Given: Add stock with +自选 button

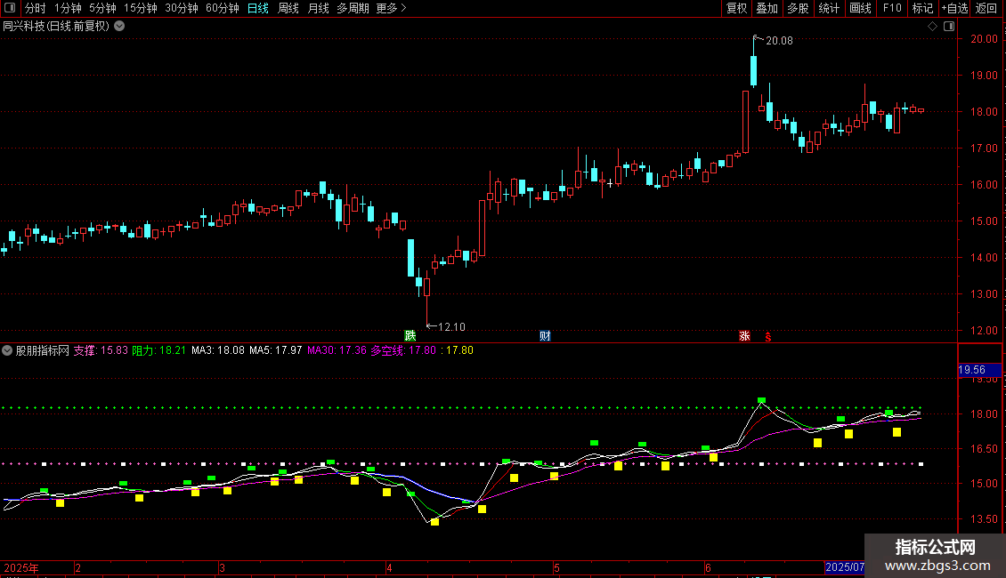Looking at the screenshot, I should 954,8.
